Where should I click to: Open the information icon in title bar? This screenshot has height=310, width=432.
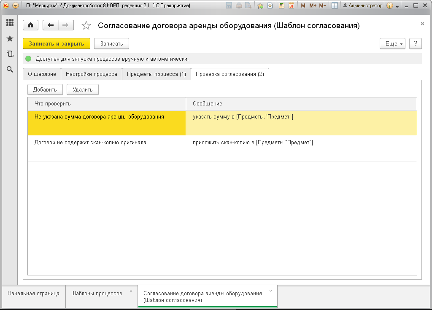(x=389, y=5)
